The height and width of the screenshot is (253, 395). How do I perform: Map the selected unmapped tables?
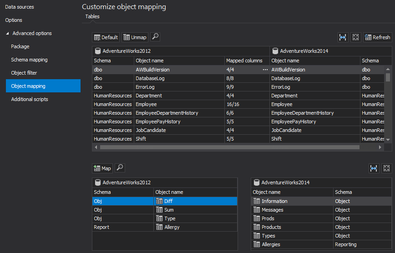tap(102, 168)
